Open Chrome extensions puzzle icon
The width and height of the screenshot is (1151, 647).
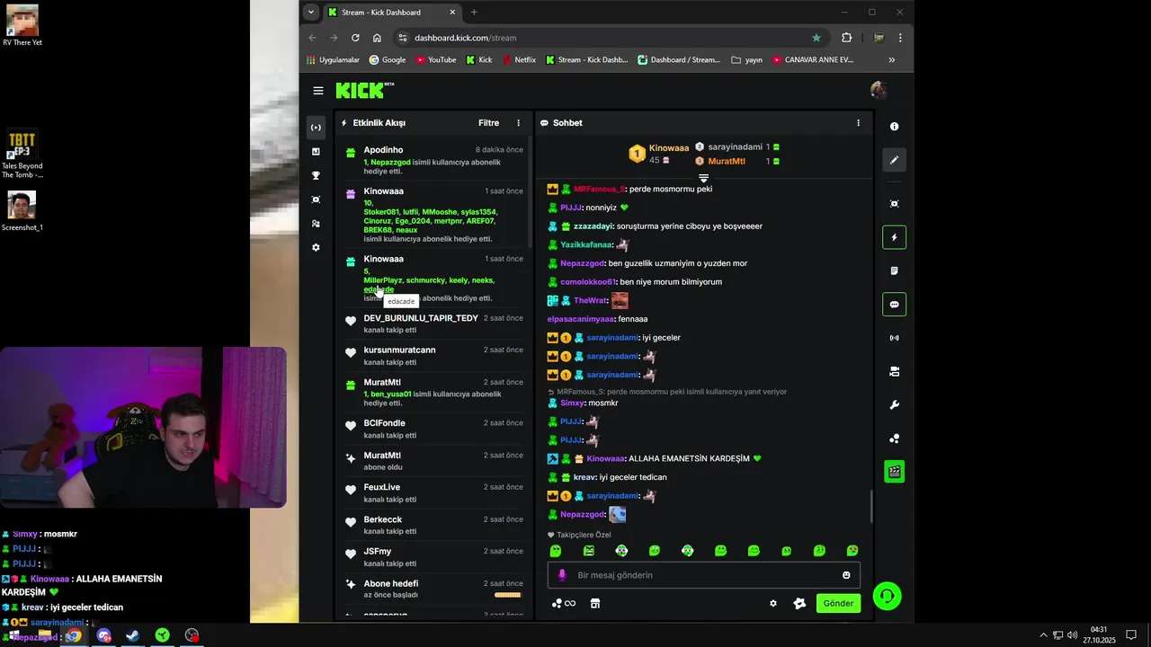click(846, 38)
